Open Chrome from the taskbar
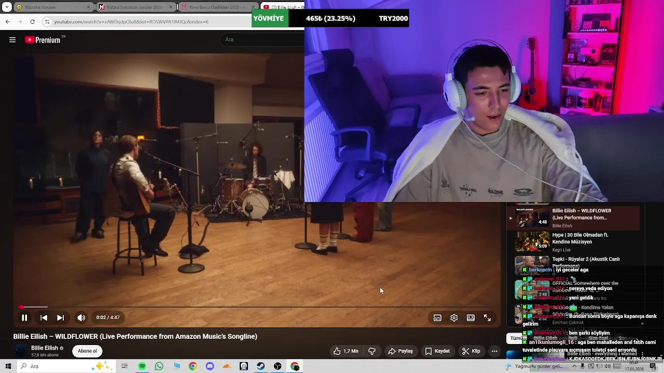The image size is (664, 373). click(x=192, y=366)
